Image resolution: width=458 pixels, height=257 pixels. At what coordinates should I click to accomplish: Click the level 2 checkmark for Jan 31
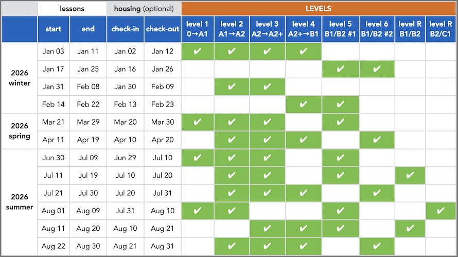(232, 87)
